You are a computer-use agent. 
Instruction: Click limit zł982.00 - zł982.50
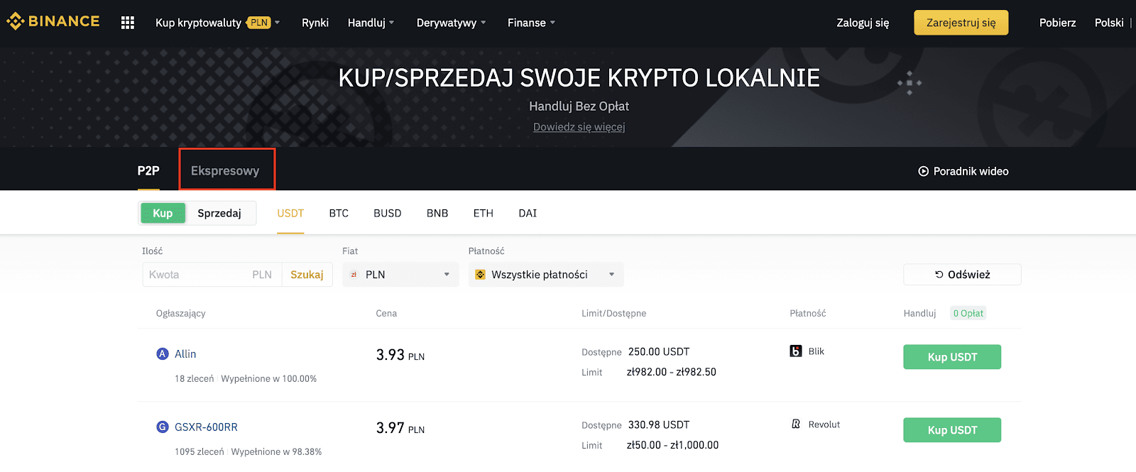point(672,372)
